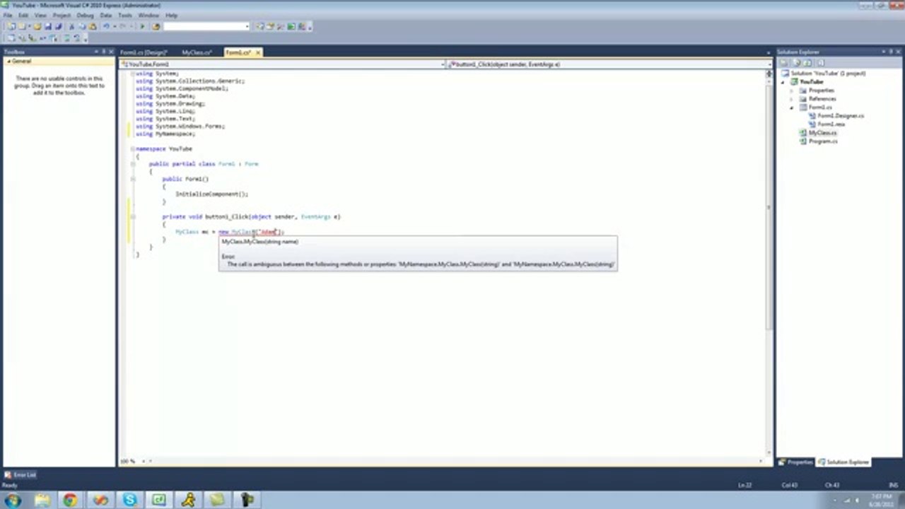Collapse the button1_Click method region
Image resolution: width=905 pixels, height=509 pixels.
132,217
